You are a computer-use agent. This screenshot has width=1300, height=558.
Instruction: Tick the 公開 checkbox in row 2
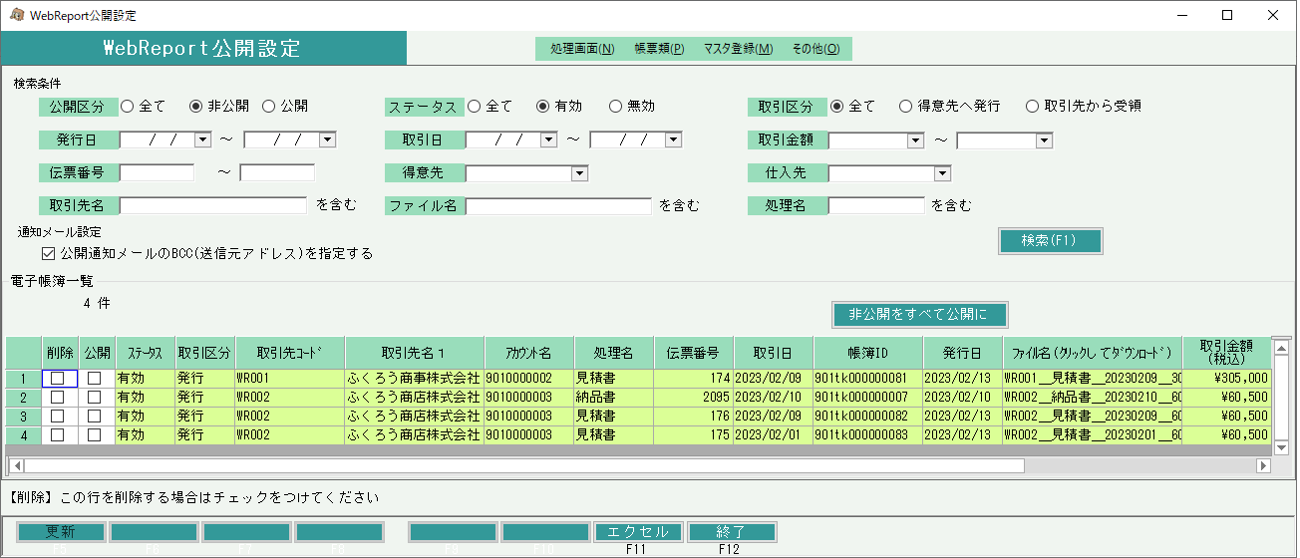(95, 397)
